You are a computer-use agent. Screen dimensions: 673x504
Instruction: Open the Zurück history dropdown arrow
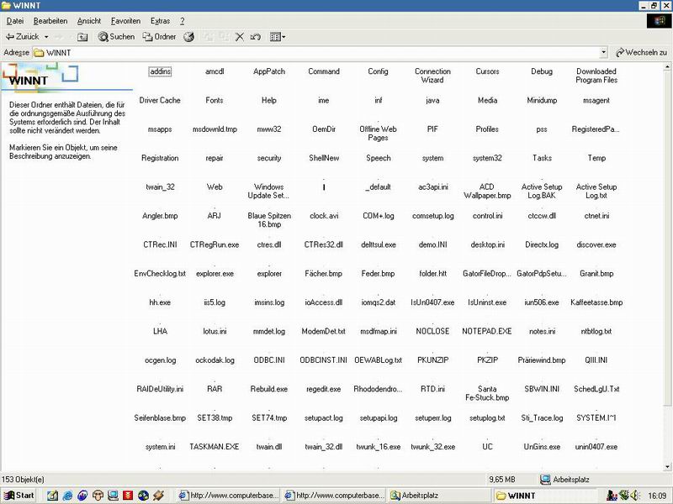tap(46, 37)
